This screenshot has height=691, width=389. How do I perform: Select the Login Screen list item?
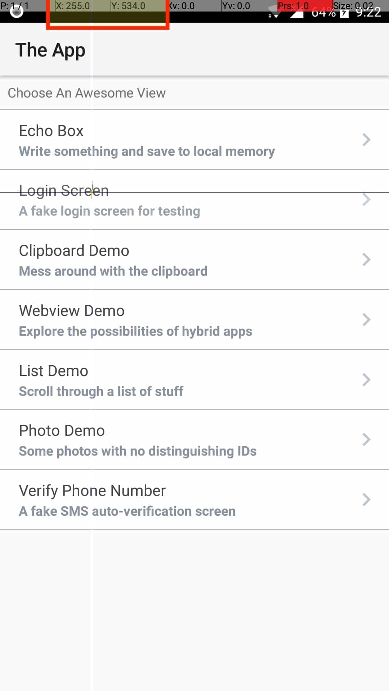[64, 191]
